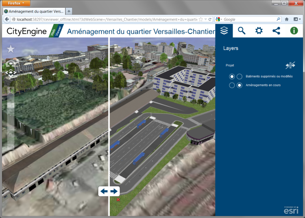
Task: Click the Batiments supprimés ou modifiés label
Action: click(x=269, y=76)
